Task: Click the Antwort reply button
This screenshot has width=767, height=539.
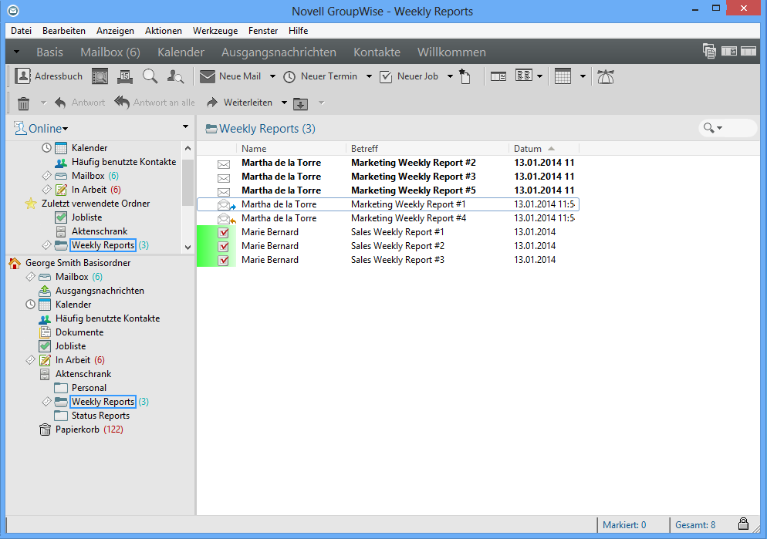Action: (x=79, y=103)
